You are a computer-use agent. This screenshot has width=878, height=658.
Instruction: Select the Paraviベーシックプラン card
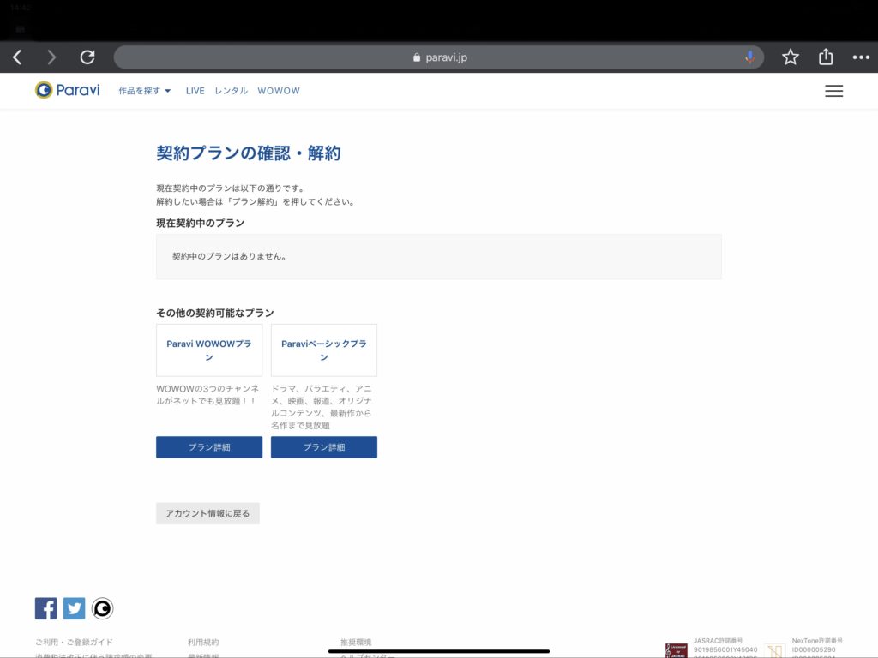point(323,350)
